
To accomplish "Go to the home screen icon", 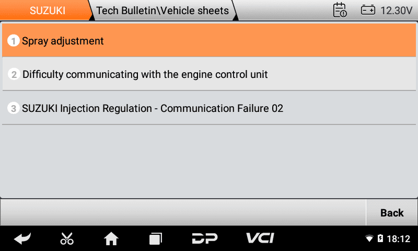I will [x=111, y=238].
